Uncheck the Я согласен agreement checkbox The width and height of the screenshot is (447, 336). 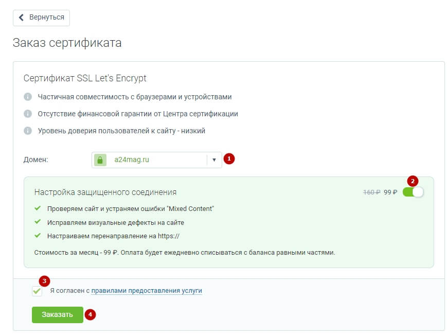pos(37,291)
